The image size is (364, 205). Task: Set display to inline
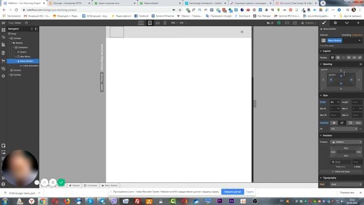coord(354,58)
